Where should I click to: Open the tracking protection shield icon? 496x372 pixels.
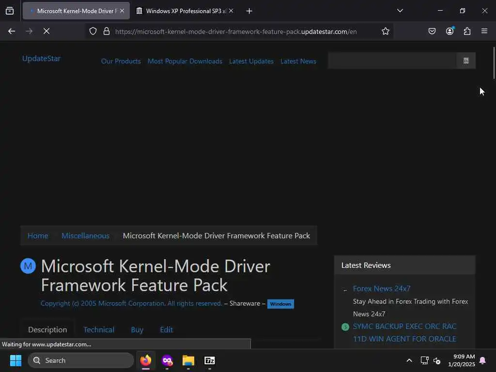click(93, 31)
